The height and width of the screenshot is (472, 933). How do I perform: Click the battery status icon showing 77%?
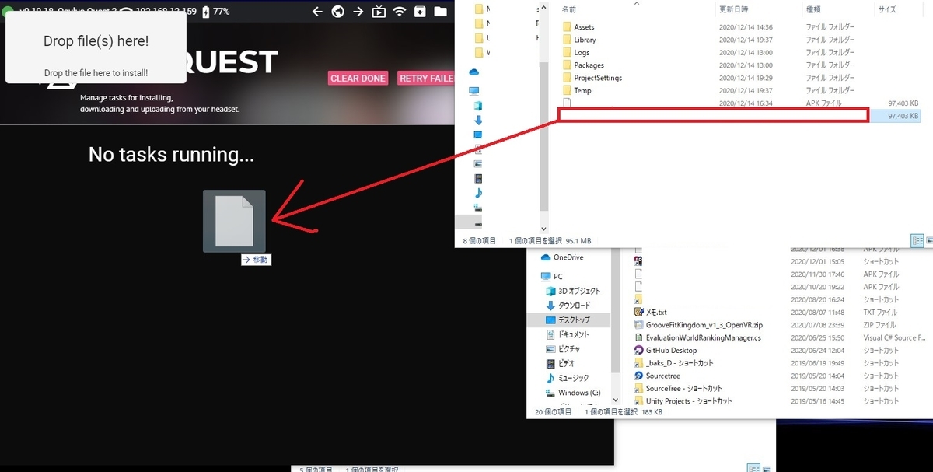205,12
